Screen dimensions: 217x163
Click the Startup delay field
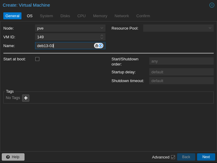181,72
